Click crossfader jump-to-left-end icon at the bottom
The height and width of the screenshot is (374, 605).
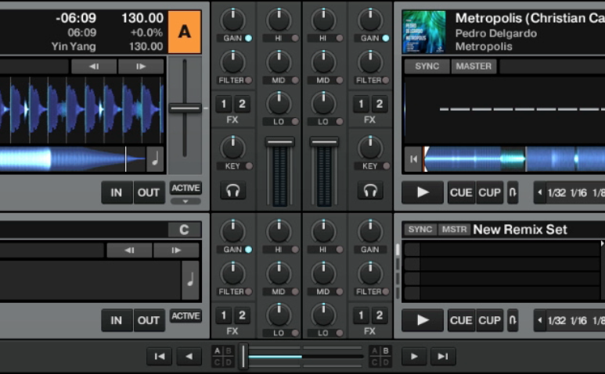click(x=159, y=357)
